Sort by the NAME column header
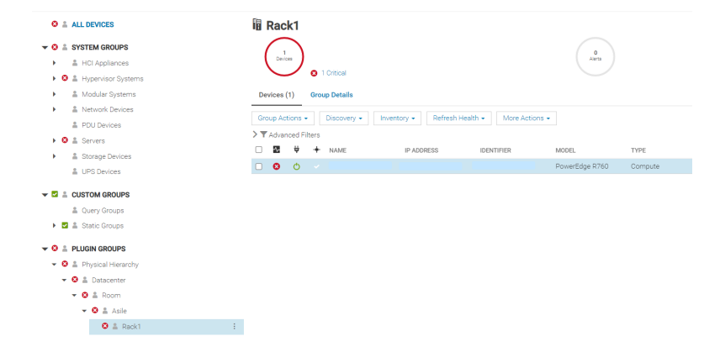 [337, 150]
